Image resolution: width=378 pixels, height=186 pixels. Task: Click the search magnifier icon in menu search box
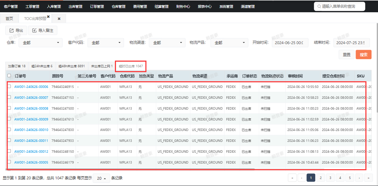tap(319, 7)
